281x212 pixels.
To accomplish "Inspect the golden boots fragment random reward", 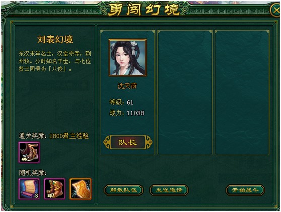I will click(x=55, y=189).
